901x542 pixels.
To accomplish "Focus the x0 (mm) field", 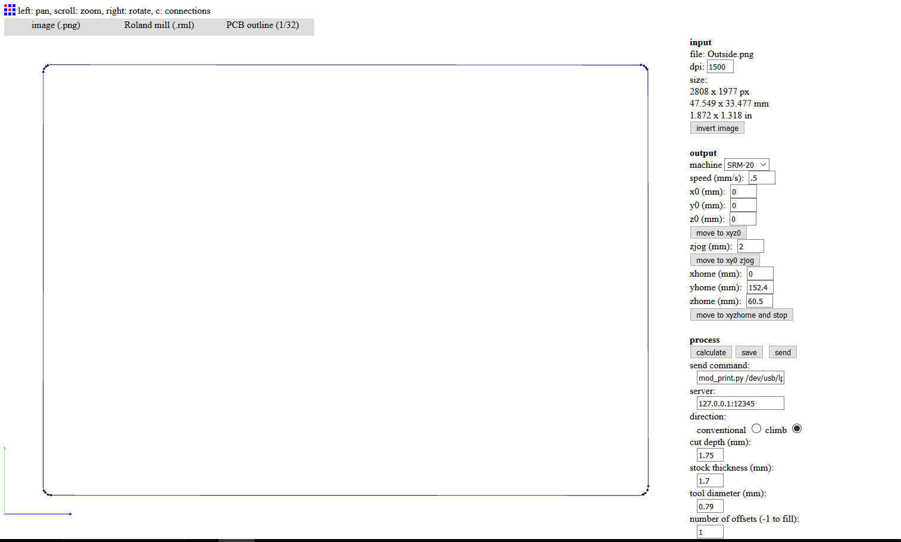I will [743, 192].
